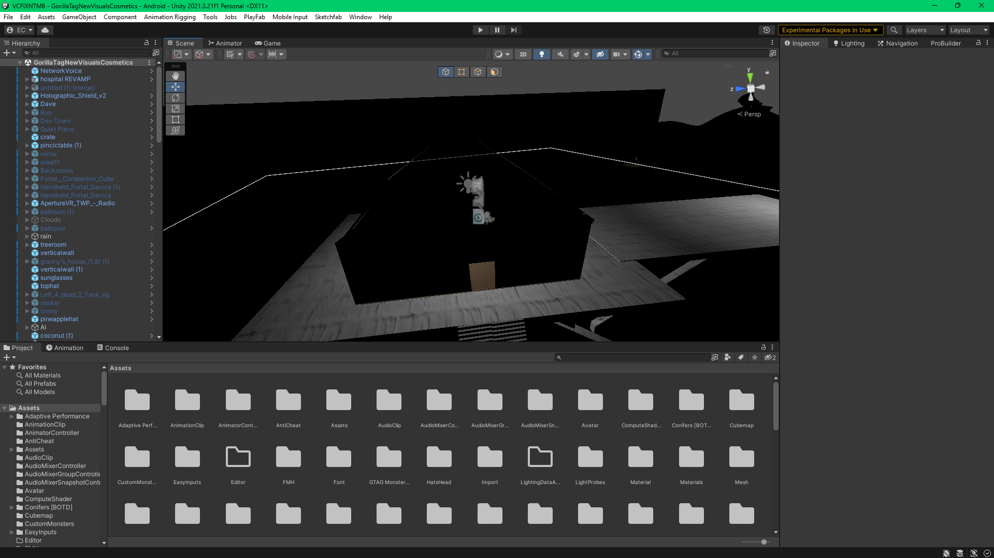Select the Rotate tool

point(176,98)
